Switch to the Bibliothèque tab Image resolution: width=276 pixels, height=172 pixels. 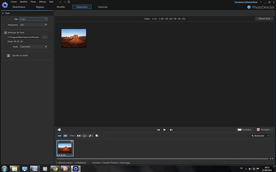point(19,7)
